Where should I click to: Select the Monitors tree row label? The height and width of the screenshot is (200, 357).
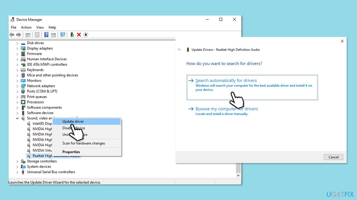pos(34,81)
